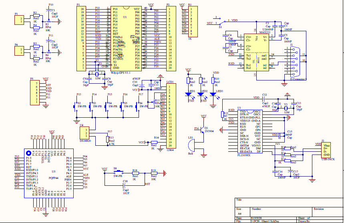
Task: Select resistor R19 10K symbol
Action: click(x=154, y=173)
